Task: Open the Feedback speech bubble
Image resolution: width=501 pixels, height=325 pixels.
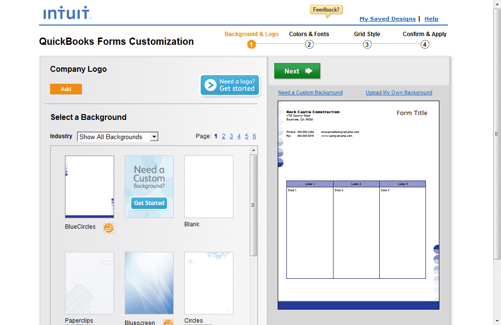Action: (326, 11)
